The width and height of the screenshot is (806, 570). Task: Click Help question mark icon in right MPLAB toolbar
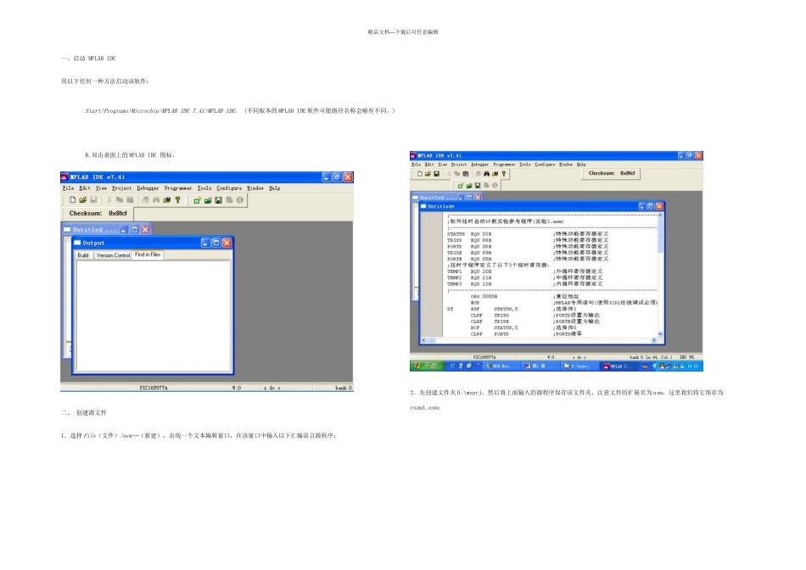504,174
